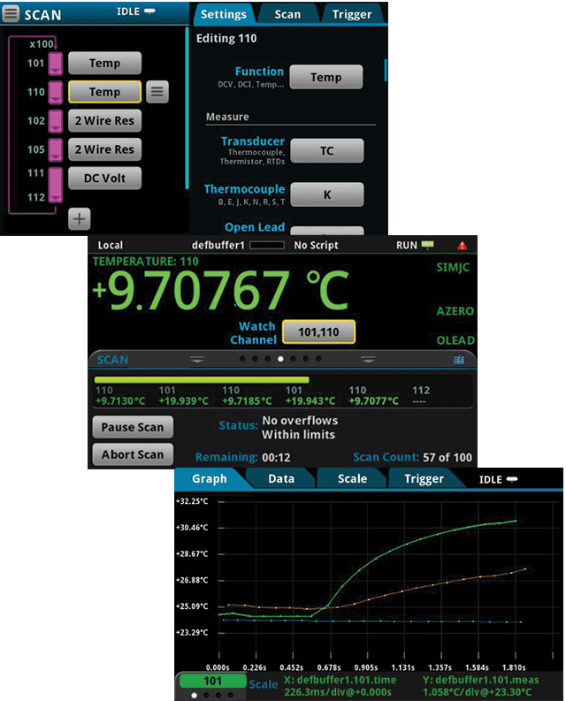Toggle the channel 101 switch

click(56, 64)
